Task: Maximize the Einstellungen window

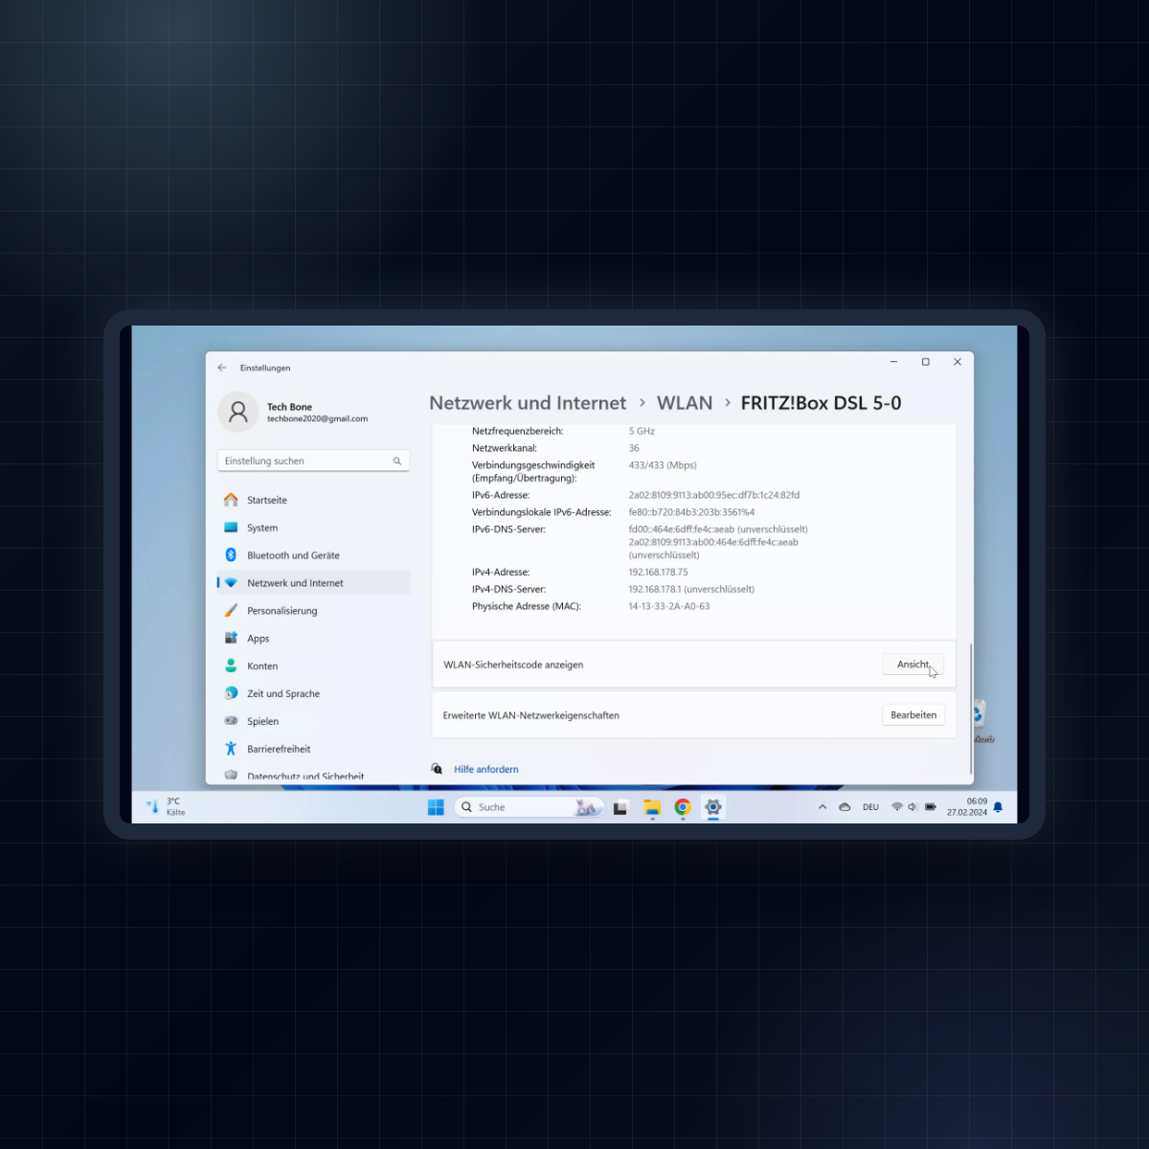Action: click(926, 362)
